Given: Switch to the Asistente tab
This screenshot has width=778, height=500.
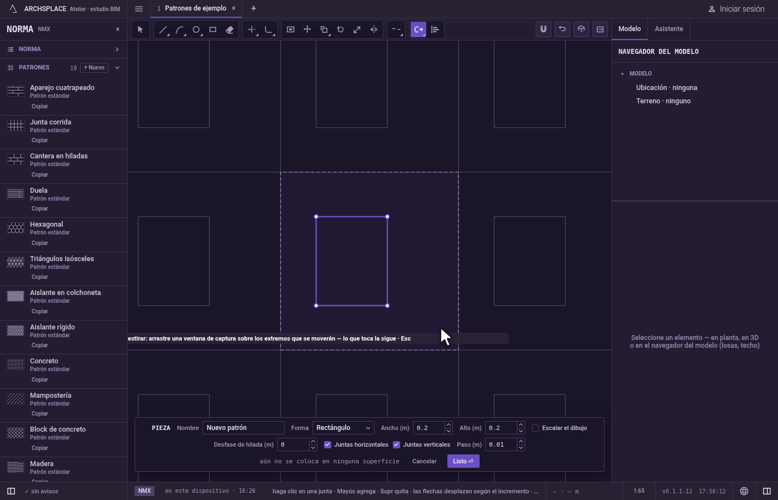Looking at the screenshot, I should coord(669,29).
